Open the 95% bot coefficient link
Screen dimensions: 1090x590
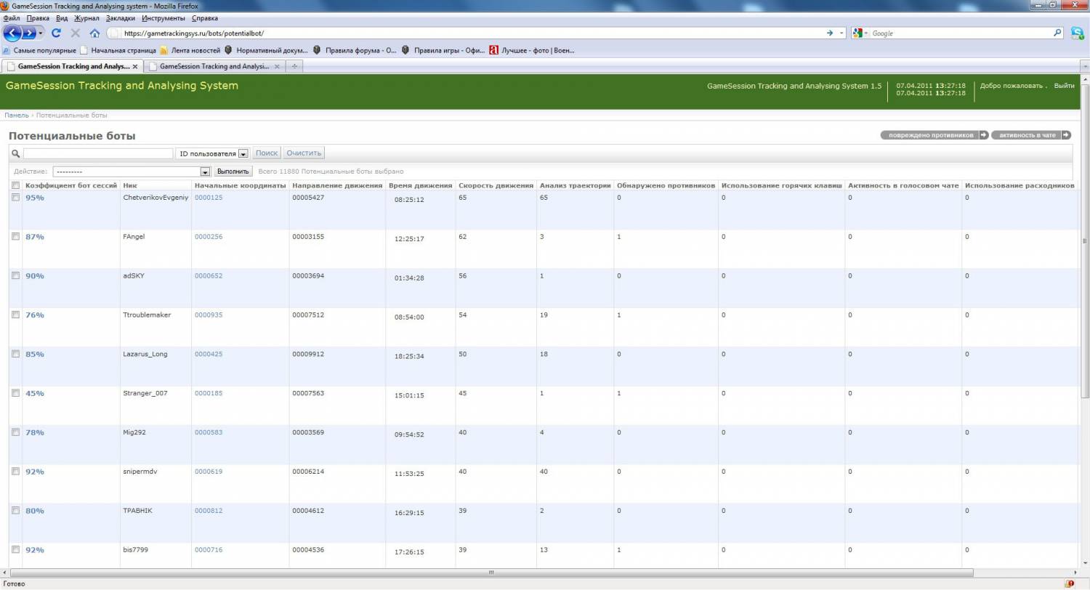[x=35, y=198]
